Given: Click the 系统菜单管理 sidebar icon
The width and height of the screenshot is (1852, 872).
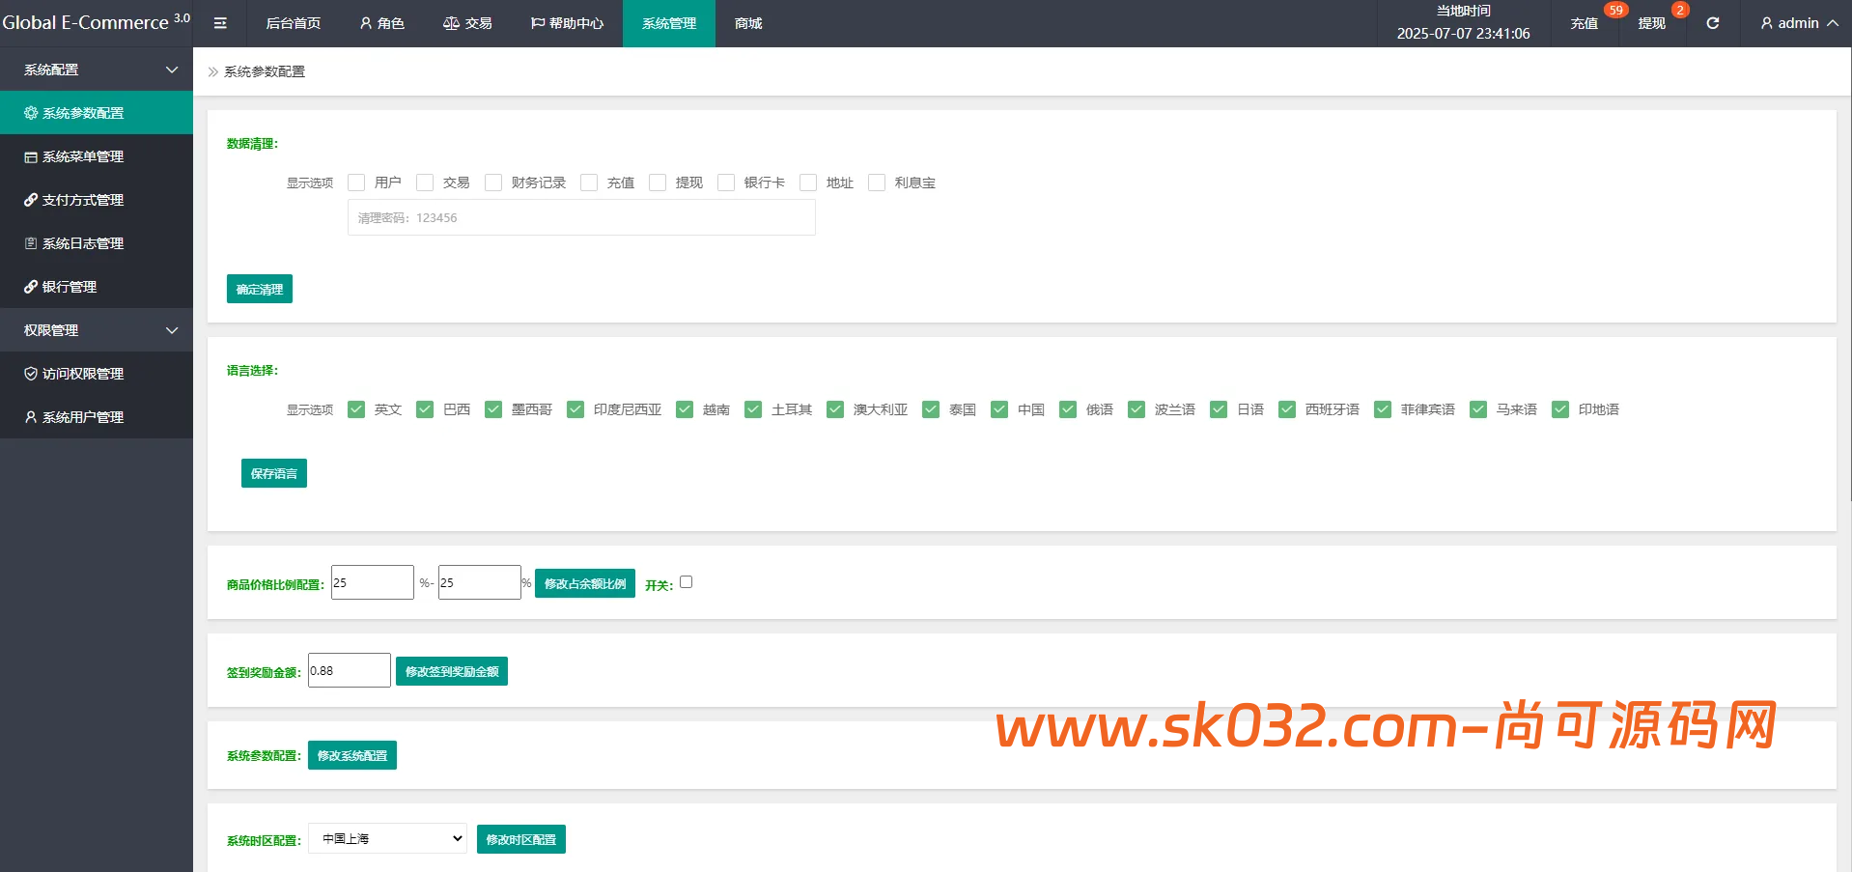Looking at the screenshot, I should click(x=31, y=156).
